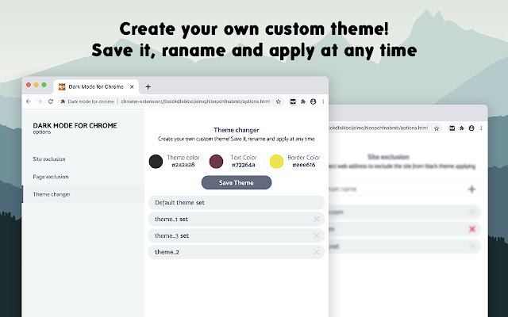Click the #73364a text color hex value
Viewport: 508px width, 317px height.
tap(244, 165)
